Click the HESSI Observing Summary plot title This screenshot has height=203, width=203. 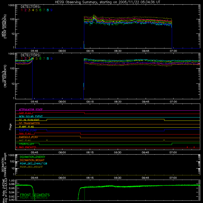pyautogui.click(x=107, y=2)
